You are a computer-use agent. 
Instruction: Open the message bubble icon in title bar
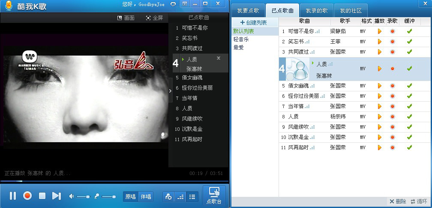pos(173,4)
